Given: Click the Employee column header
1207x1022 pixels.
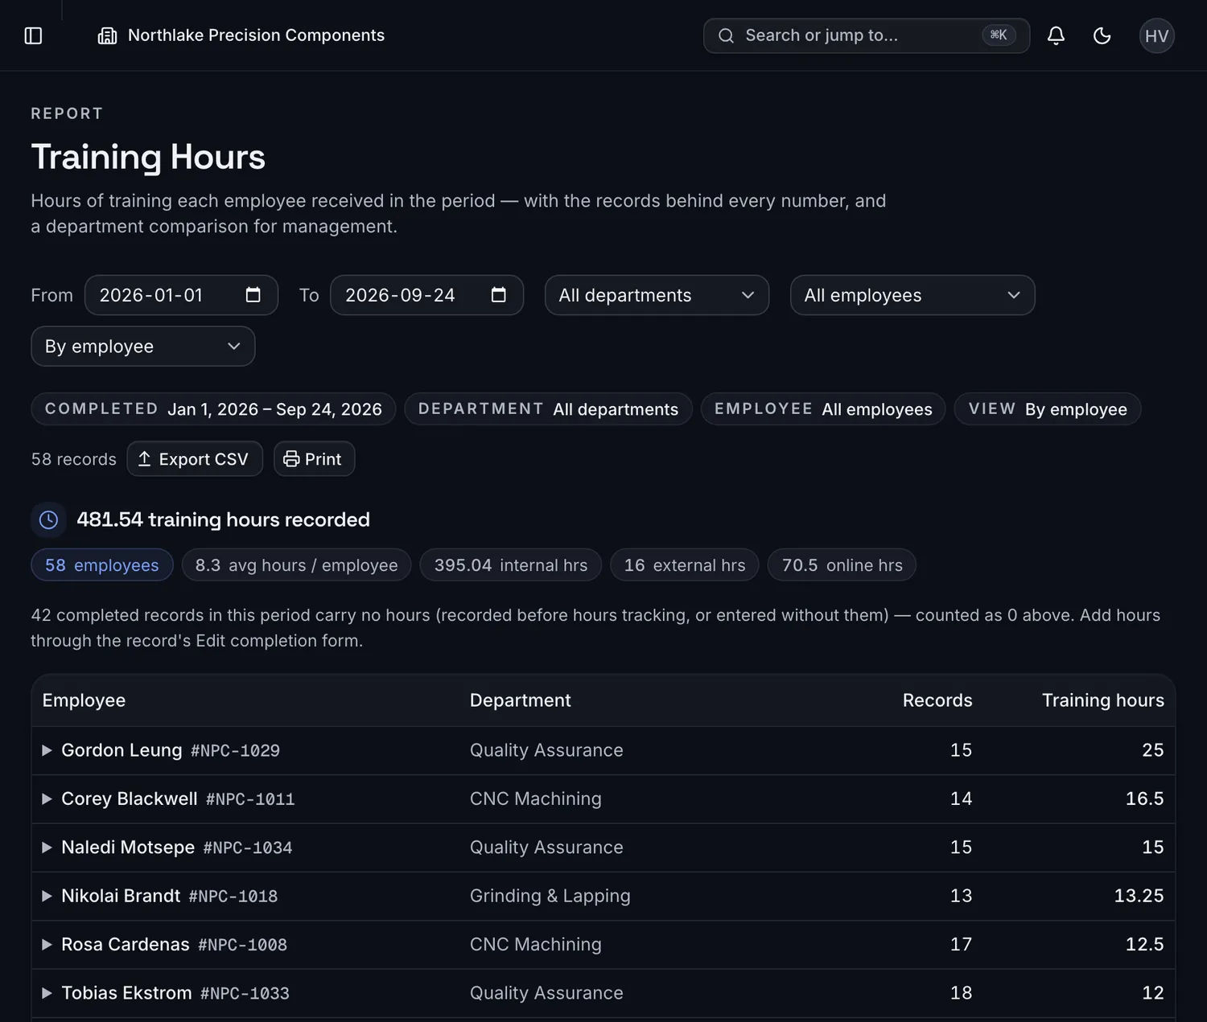Looking at the screenshot, I should tap(84, 700).
